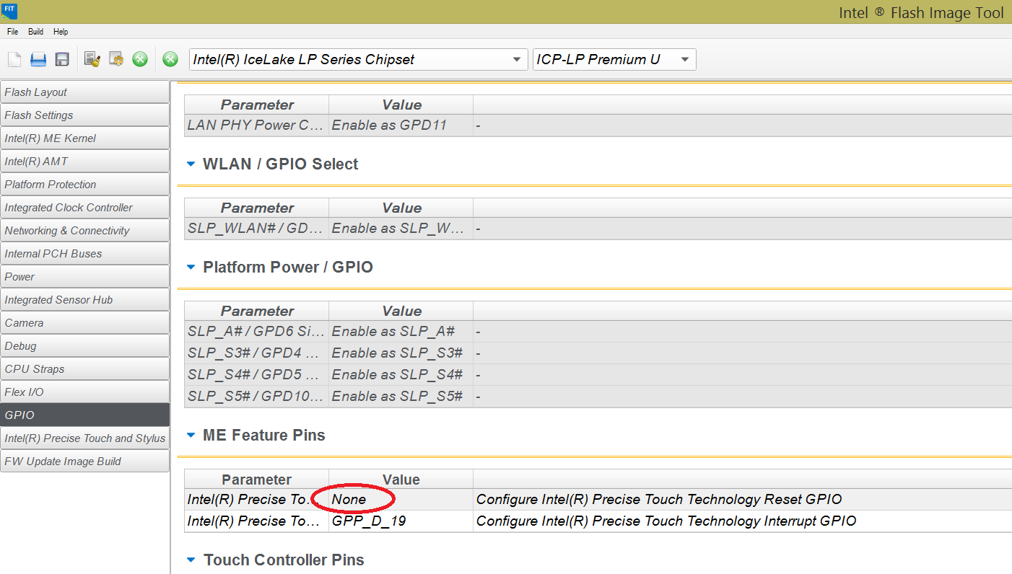Click the new blank file icon
The width and height of the screenshot is (1012, 574).
tap(14, 59)
